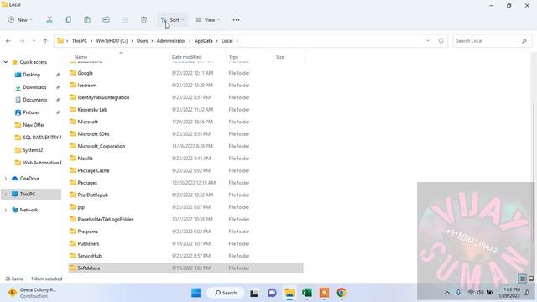Sort by the Name column header
Image resolution: width=537 pixels, height=302 pixels.
click(81, 57)
